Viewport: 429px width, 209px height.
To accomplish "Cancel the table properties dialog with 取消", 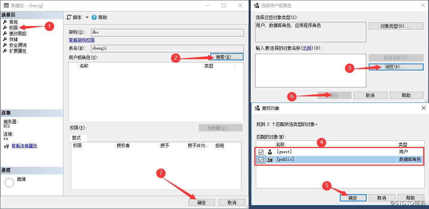I will (232, 203).
